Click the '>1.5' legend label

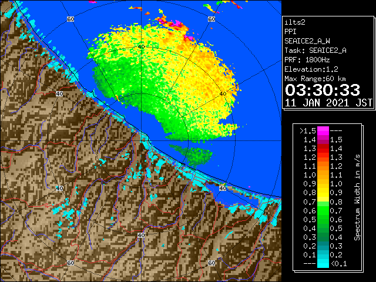point(308,131)
